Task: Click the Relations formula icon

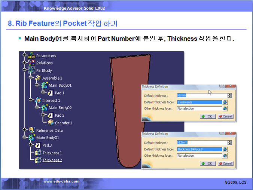Action: 31,63
